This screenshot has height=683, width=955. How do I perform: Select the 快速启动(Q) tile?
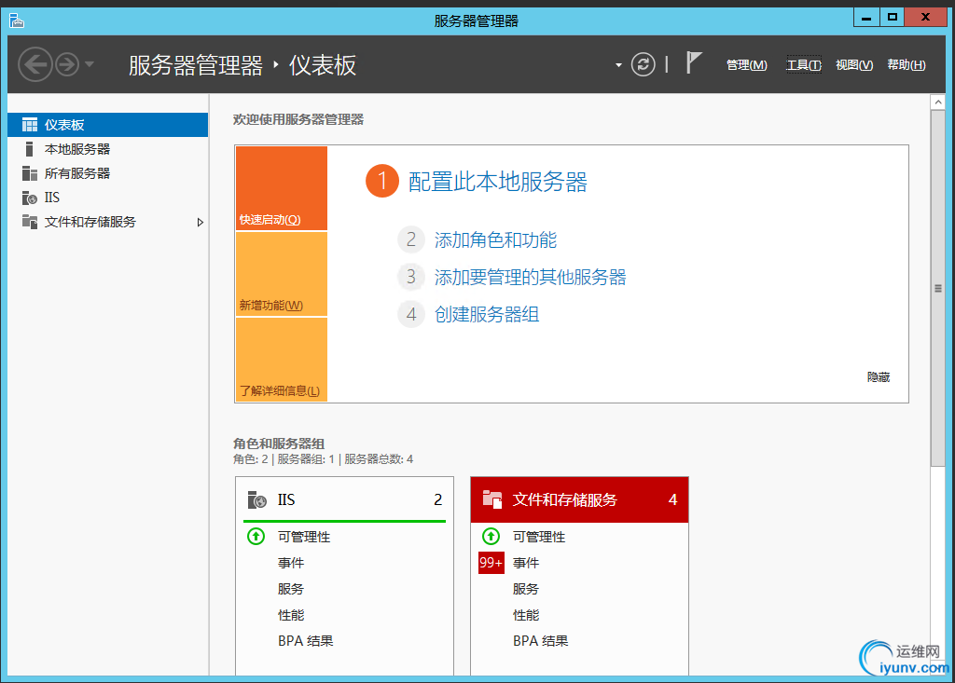pyautogui.click(x=282, y=188)
